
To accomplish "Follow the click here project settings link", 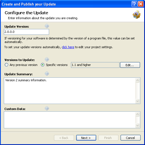I will 68,47.
